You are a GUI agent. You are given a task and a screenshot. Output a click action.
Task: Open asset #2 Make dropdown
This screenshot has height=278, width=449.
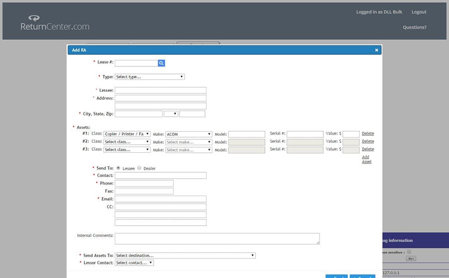coord(189,142)
